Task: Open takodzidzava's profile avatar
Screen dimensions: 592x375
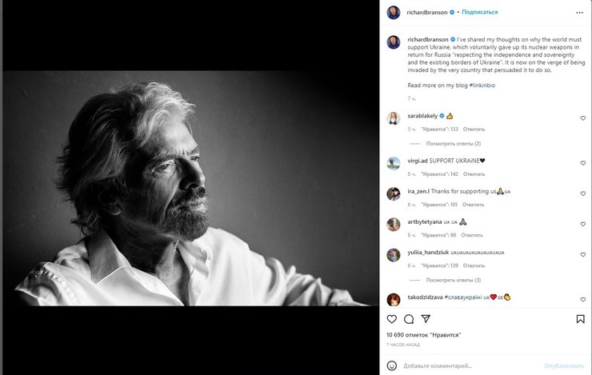Action: click(x=394, y=300)
